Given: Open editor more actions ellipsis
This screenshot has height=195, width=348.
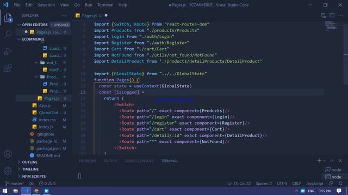Looking at the screenshot, I should click(340, 15).
